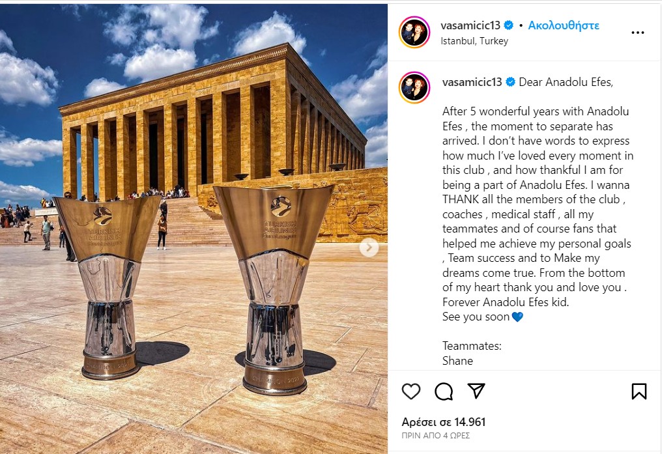Image resolution: width=662 pixels, height=454 pixels.
Task: Click the verified badge in the caption
Action: click(x=510, y=82)
